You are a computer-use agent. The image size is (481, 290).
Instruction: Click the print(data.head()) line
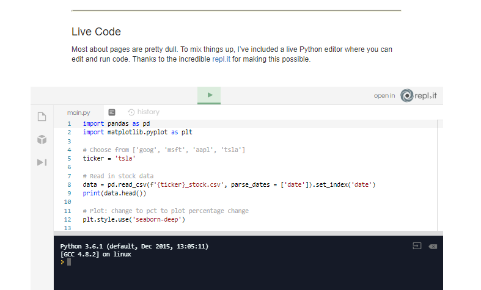pos(114,193)
